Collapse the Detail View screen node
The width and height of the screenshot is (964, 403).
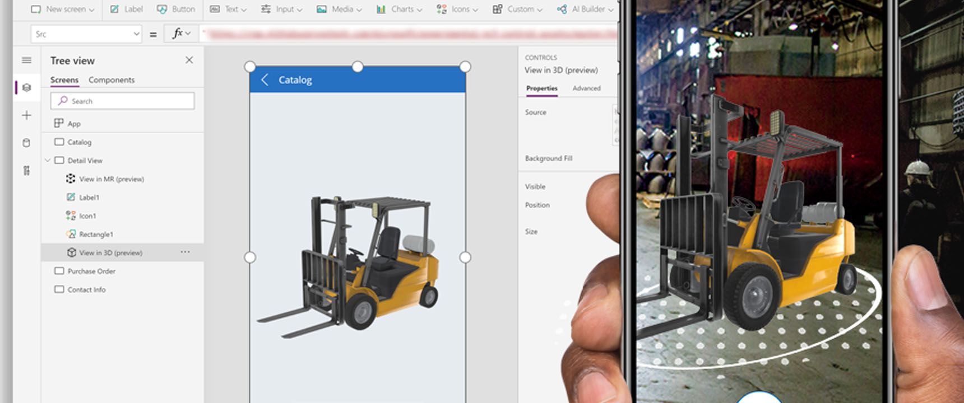(x=48, y=161)
